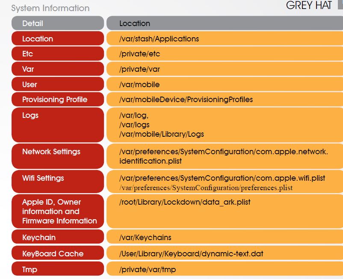Select SystemConfiguration/preferences.plist serif path
This screenshot has width=343, height=279.
click(206, 188)
